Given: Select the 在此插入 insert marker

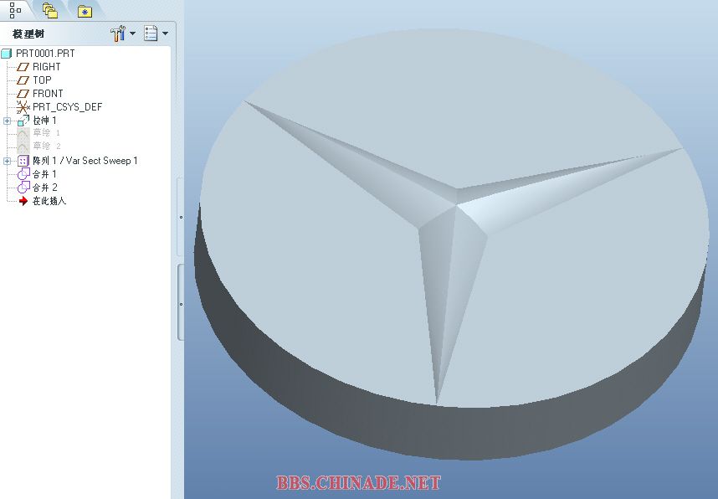Looking at the screenshot, I should coord(49,201).
